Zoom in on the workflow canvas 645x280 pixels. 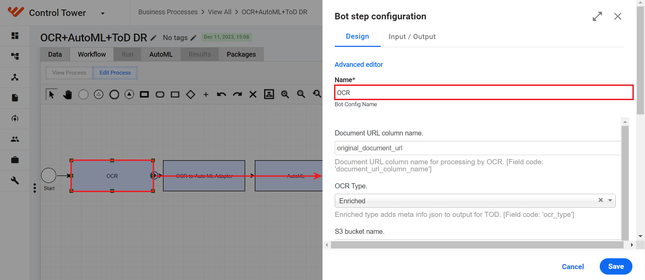tap(285, 94)
